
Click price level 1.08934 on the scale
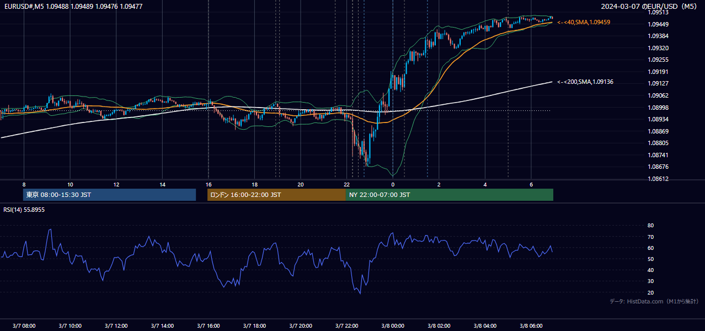pyautogui.click(x=658, y=119)
